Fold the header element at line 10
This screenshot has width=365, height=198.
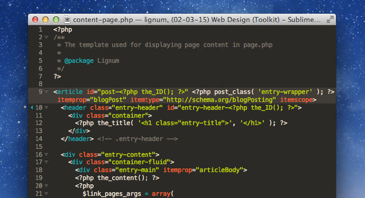(47, 108)
